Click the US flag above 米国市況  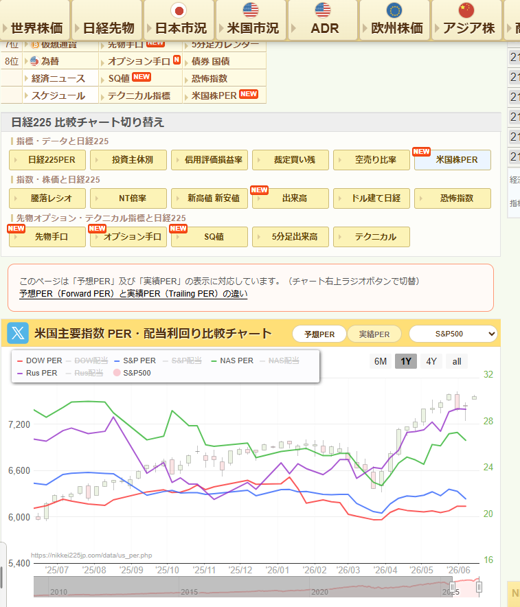coord(251,10)
